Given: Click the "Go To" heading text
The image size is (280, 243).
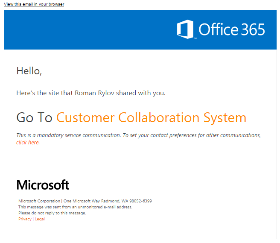Looking at the screenshot, I should coord(34,117).
